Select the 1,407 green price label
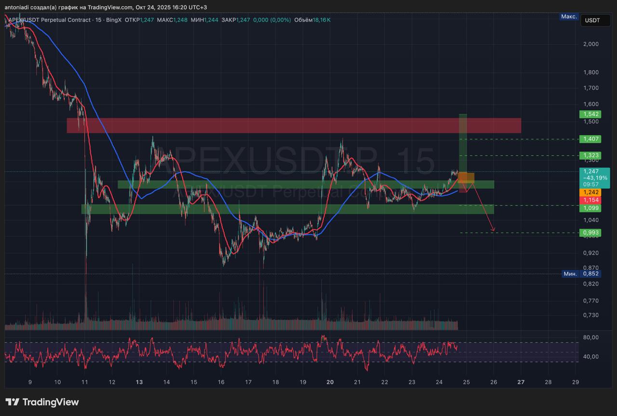 point(590,139)
